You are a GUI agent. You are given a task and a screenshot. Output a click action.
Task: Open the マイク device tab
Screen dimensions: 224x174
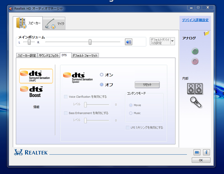[x=54, y=23]
